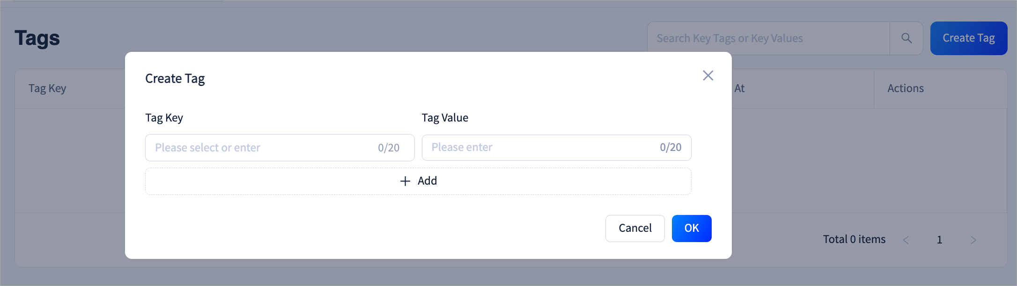
Task: Click the Tag Value 0/20 character counter
Action: [670, 148]
